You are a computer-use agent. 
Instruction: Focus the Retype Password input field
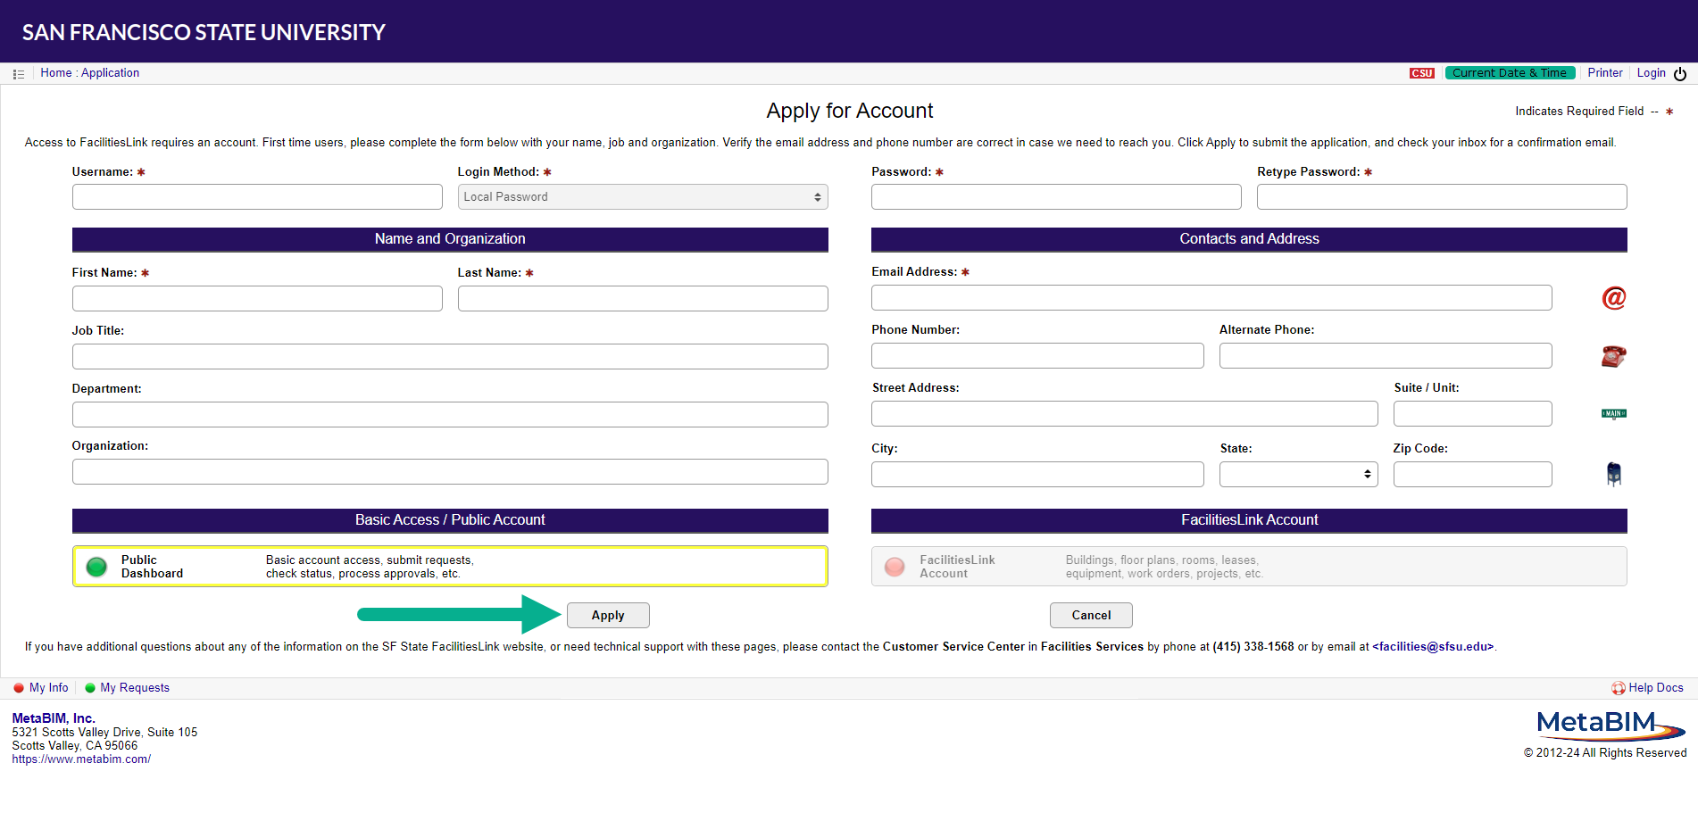click(x=1442, y=197)
